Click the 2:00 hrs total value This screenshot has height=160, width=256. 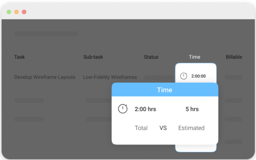tap(145, 109)
